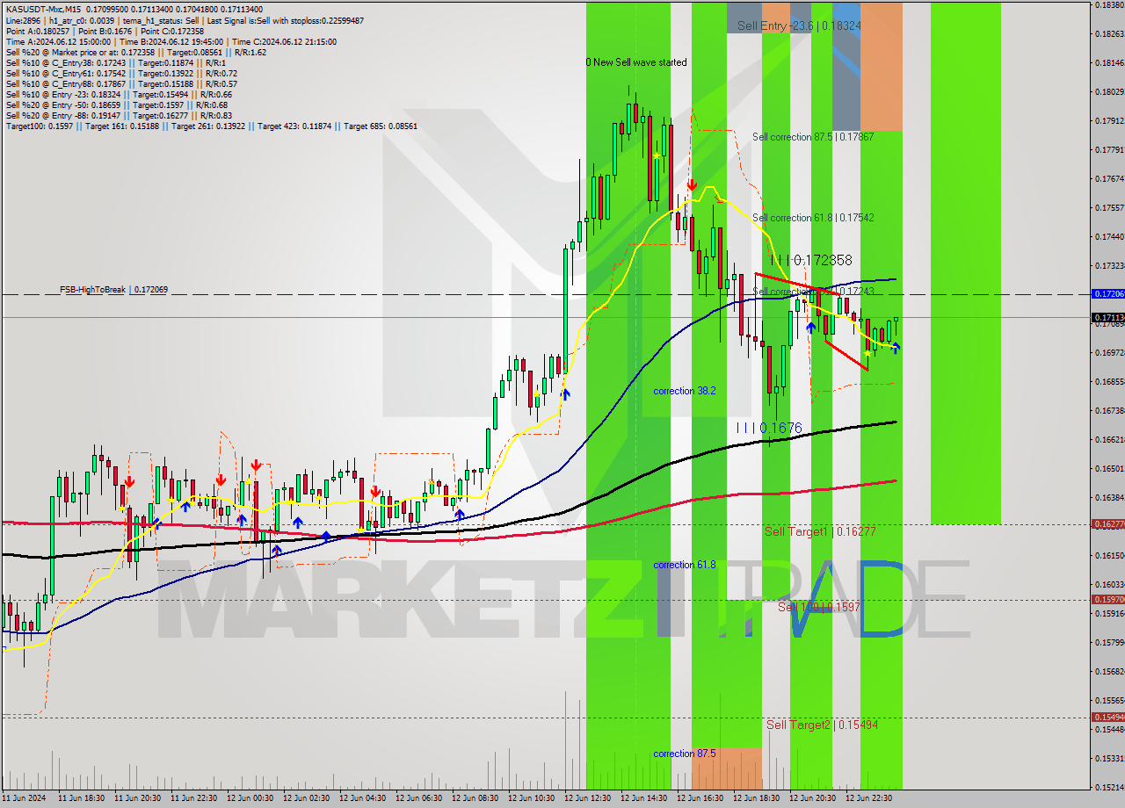Click the red 0.16277 price axis marker

point(1107,524)
